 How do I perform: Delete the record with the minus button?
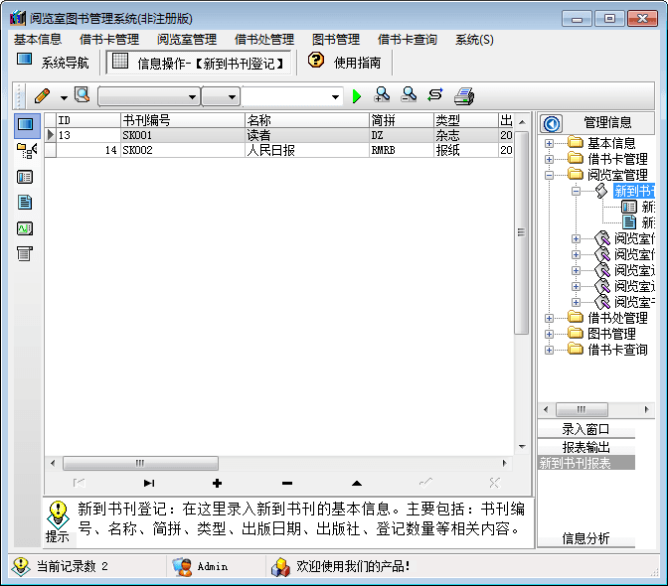(287, 483)
